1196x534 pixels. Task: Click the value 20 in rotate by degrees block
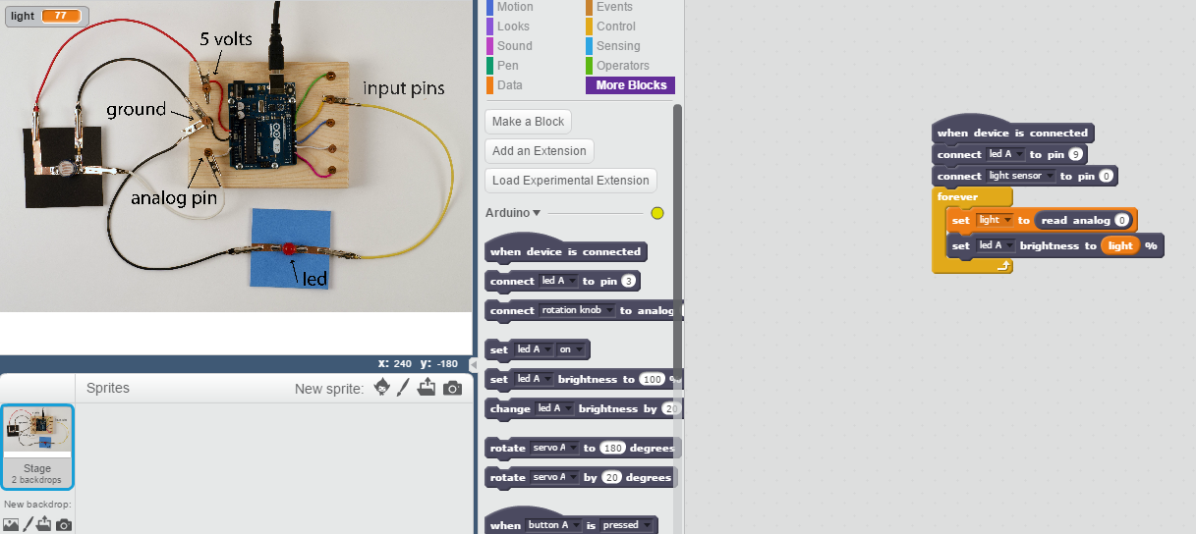[x=611, y=477]
